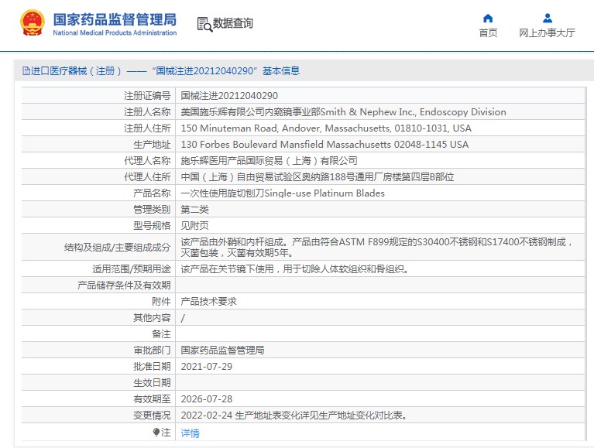This screenshot has width=594, height=448.
Task: Select the value 见附页
Action: (194, 226)
